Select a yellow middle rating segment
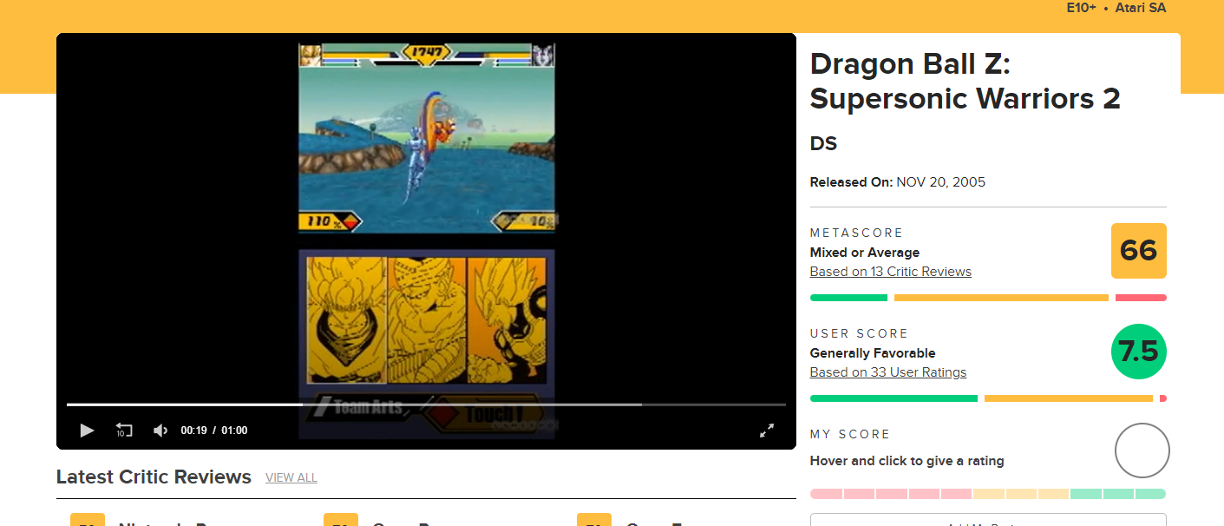The height and width of the screenshot is (526, 1224). pyautogui.click(x=1021, y=494)
